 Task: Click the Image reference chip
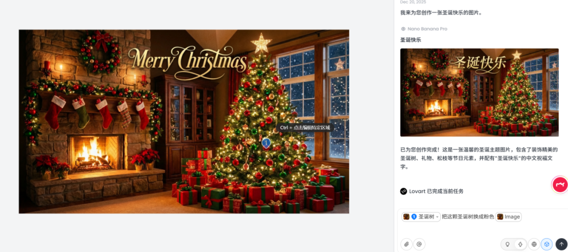point(509,217)
